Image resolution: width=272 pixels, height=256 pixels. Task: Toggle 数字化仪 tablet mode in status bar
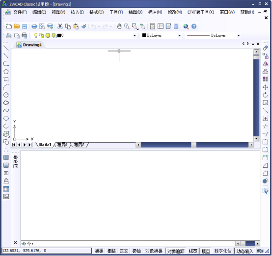(223, 251)
